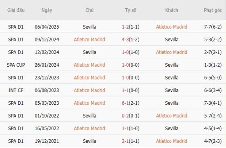Image resolution: width=226 pixels, height=148 pixels.
Task: Click the 06/08/2023 date cell
Action: pyautogui.click(x=47, y=90)
